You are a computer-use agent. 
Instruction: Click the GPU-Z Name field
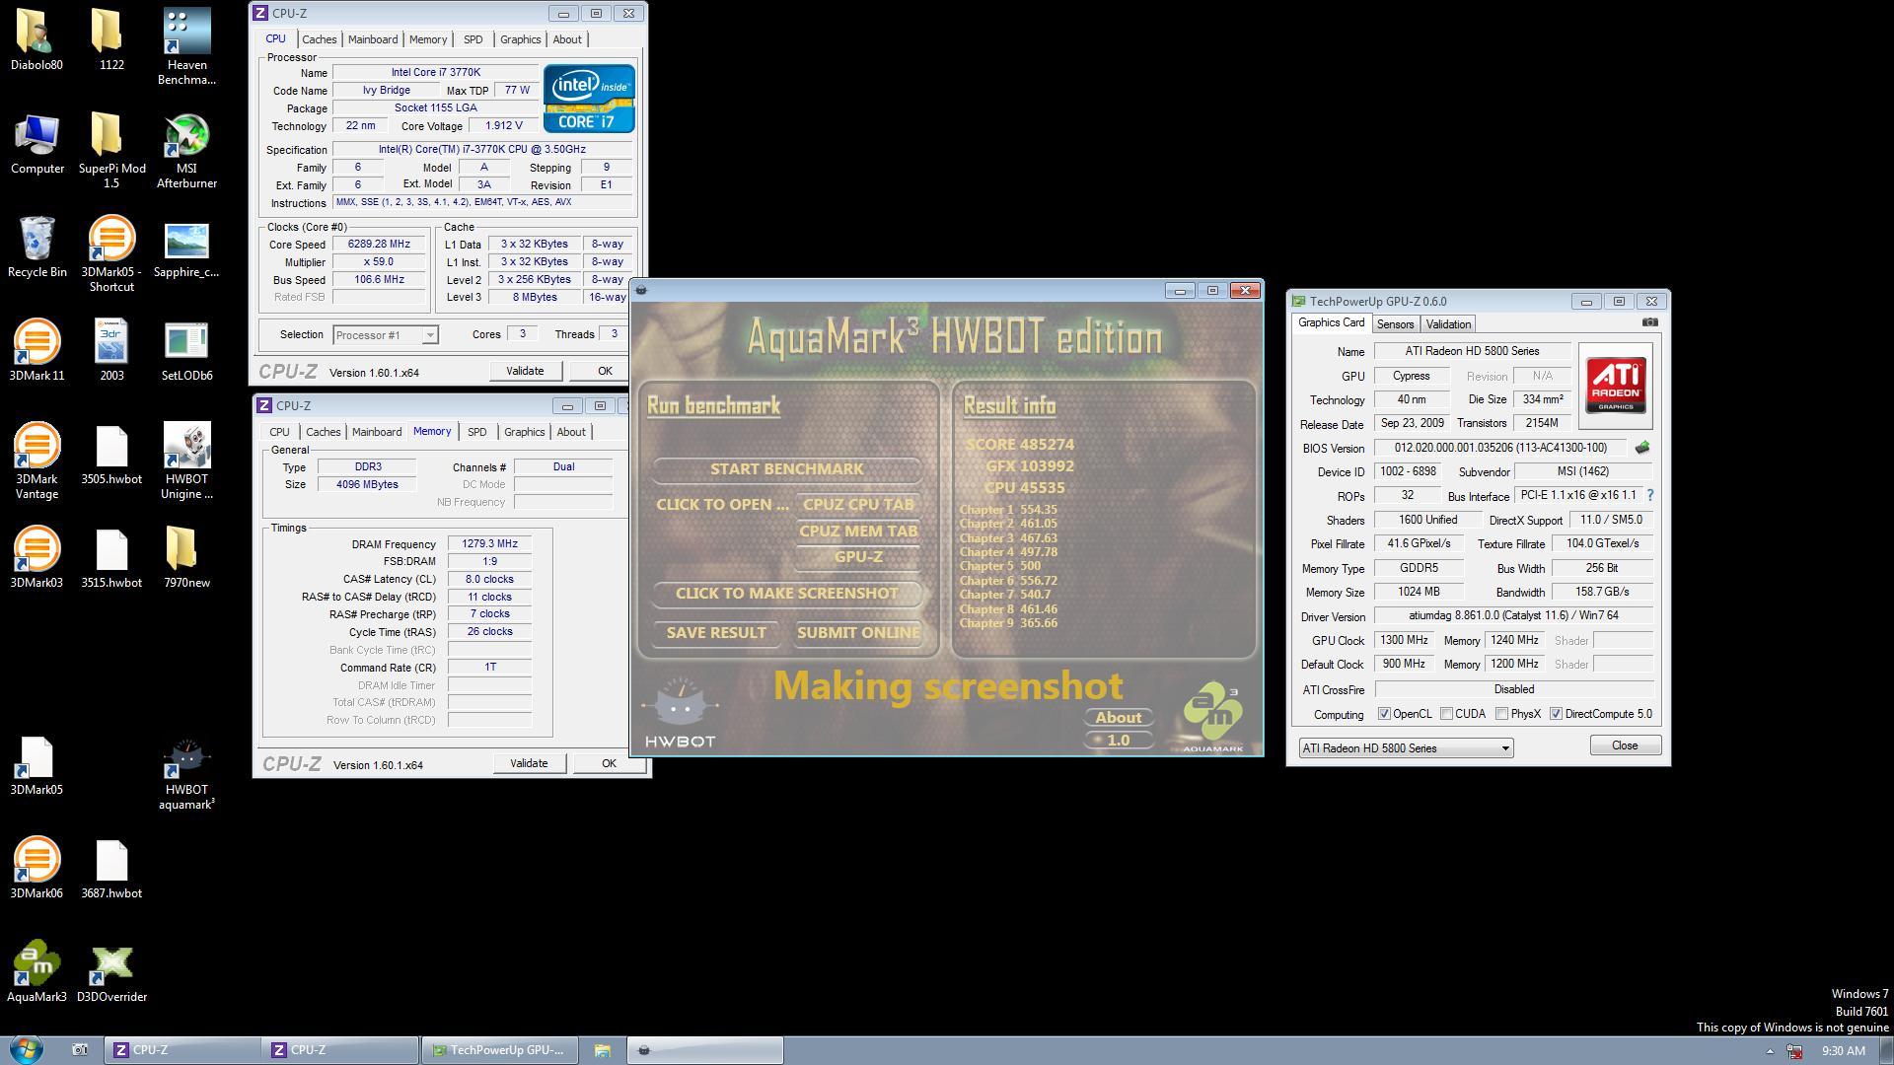pyautogui.click(x=1472, y=351)
